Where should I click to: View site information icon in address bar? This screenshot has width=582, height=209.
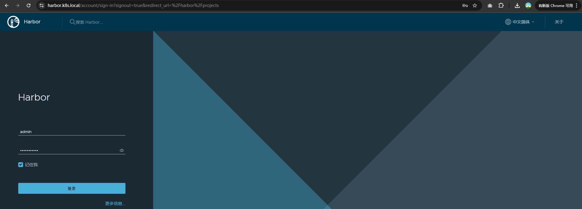point(42,5)
